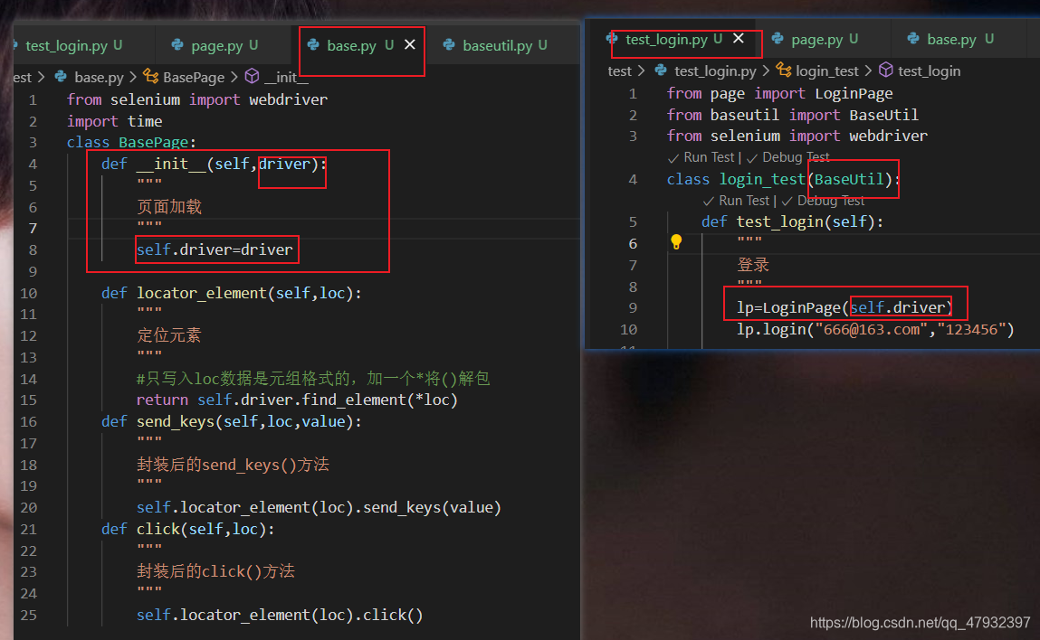Click the Python icon on left base.py tab
The height and width of the screenshot is (640, 1040).
313,45
